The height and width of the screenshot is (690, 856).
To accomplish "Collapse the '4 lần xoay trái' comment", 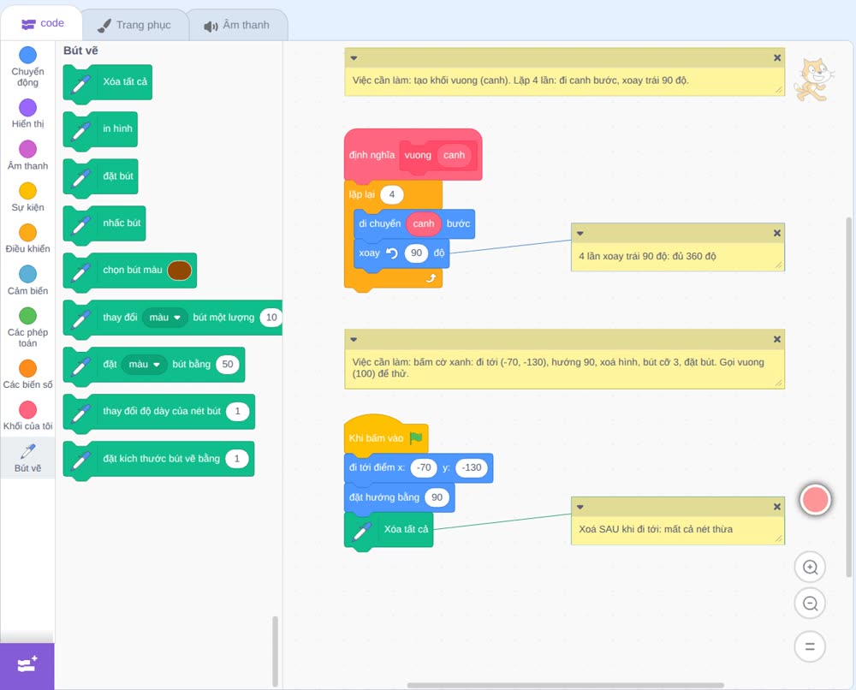I will point(580,234).
